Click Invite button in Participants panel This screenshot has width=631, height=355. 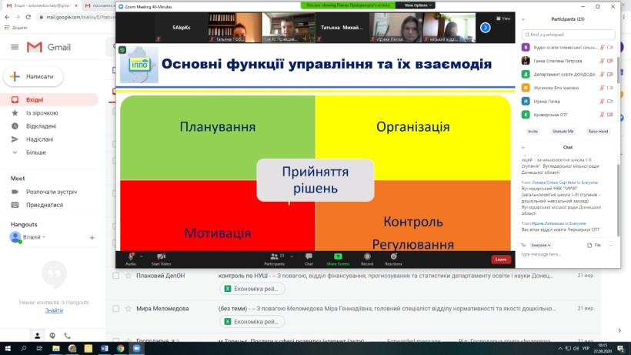pos(533,131)
